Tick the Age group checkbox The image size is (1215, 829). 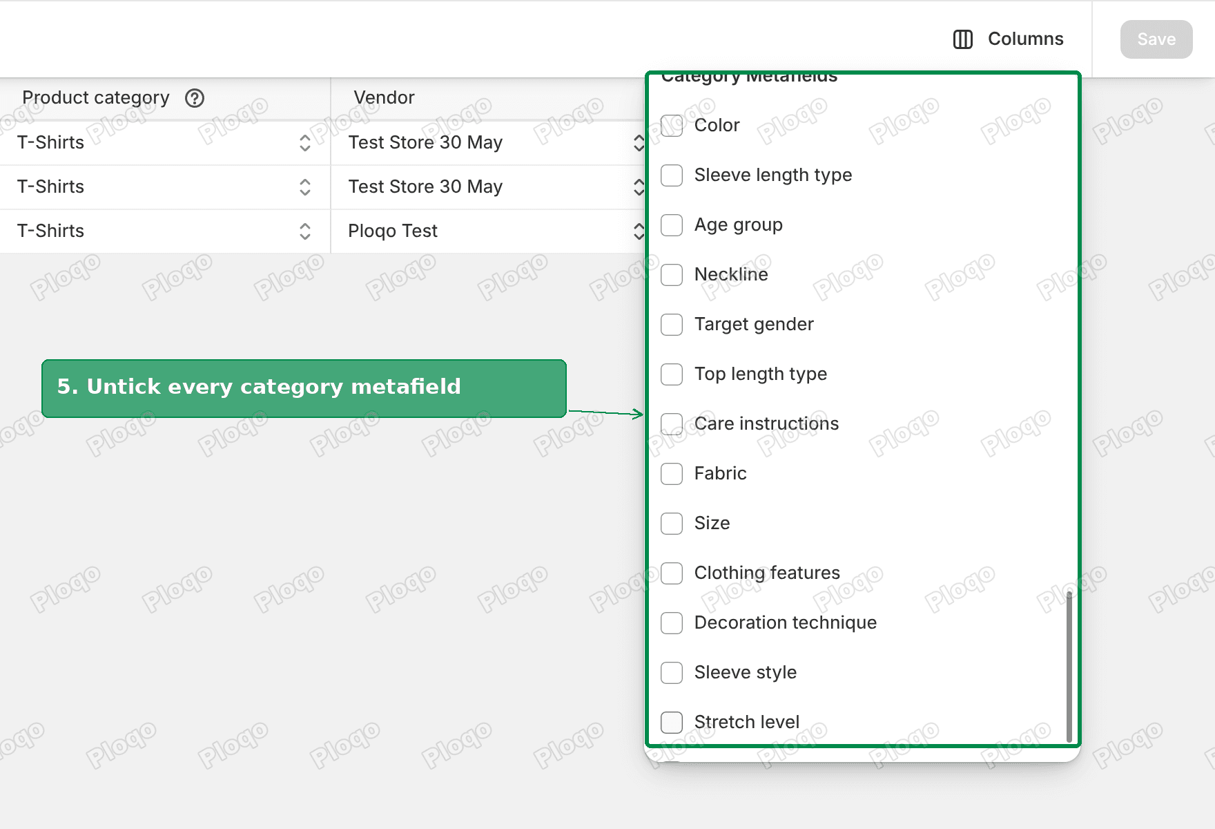tap(672, 225)
